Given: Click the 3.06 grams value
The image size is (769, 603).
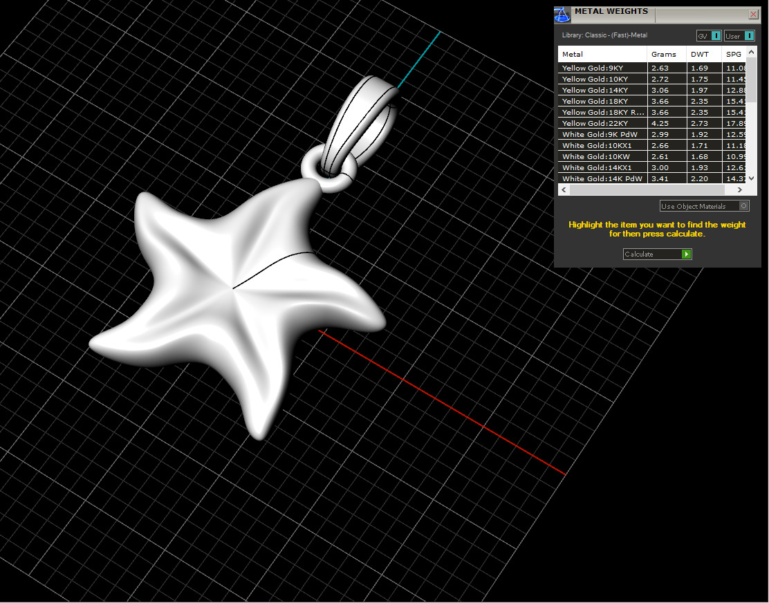Looking at the screenshot, I should click(x=660, y=90).
